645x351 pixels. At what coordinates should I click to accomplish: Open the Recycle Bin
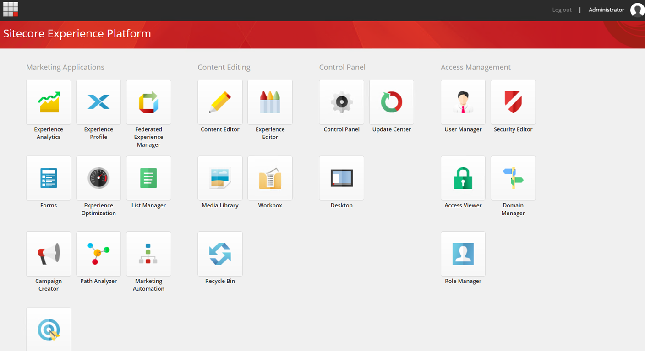pyautogui.click(x=220, y=254)
